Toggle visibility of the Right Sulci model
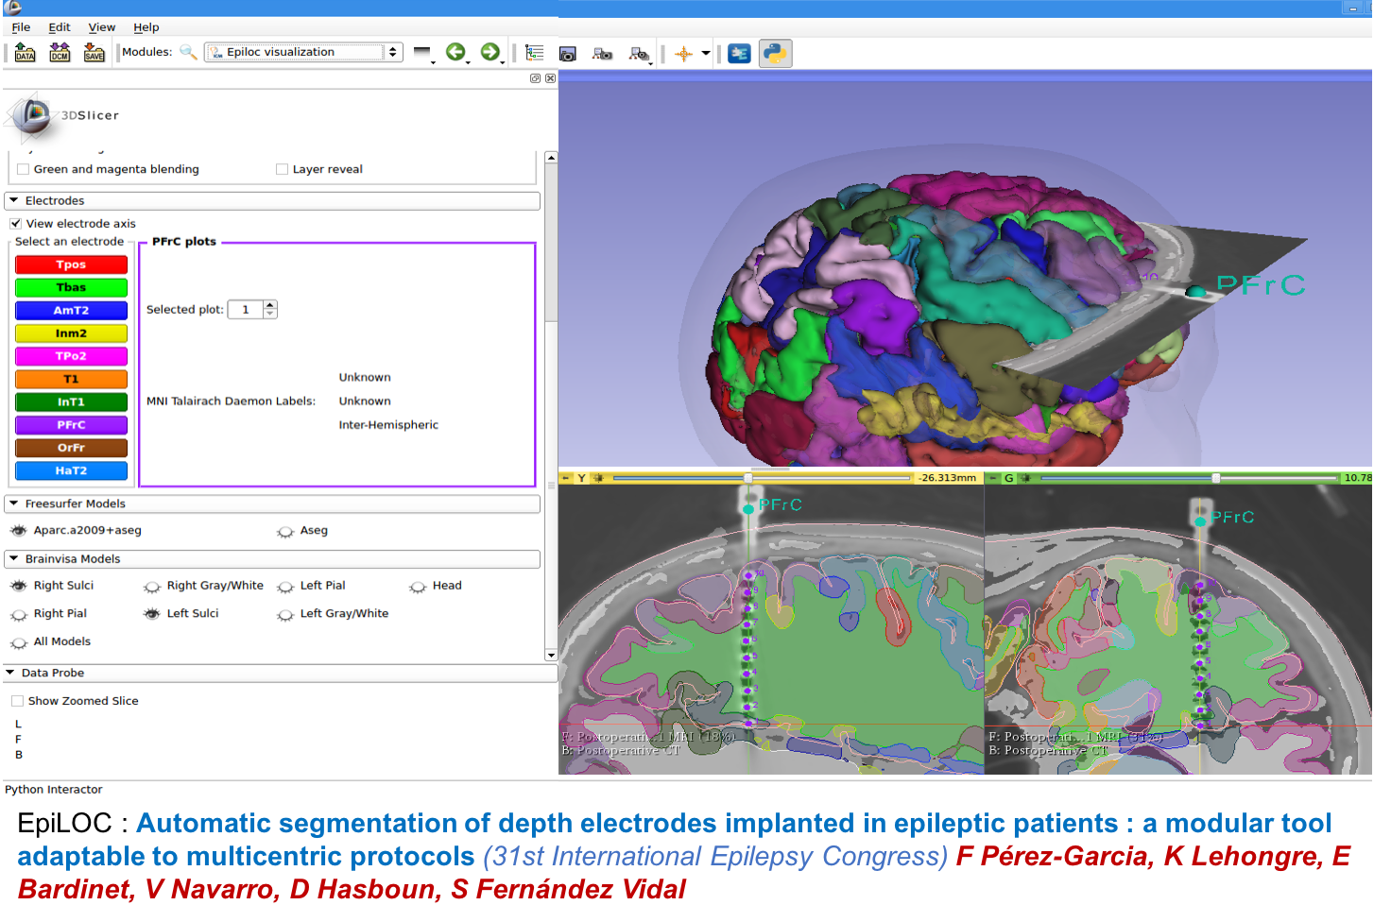This screenshot has height=922, width=1374. click(19, 586)
